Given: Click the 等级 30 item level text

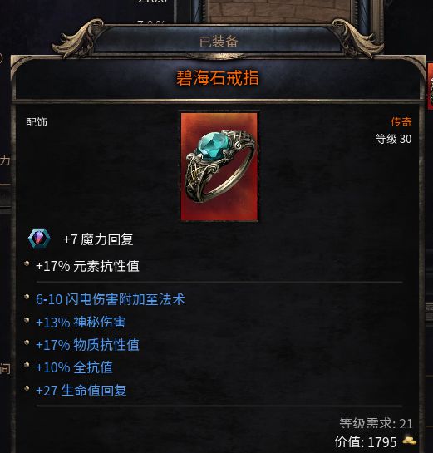Looking at the screenshot, I should click(x=393, y=139).
